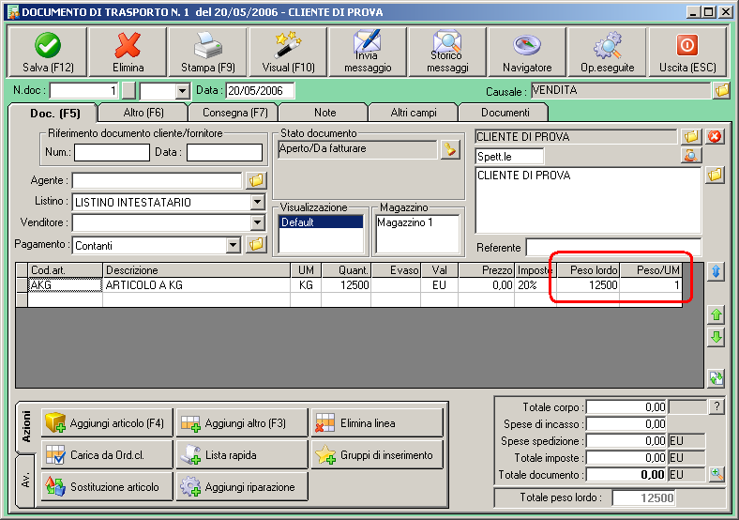Move the row up with the green arrow
Image resolution: width=739 pixels, height=520 pixels.
[x=716, y=314]
